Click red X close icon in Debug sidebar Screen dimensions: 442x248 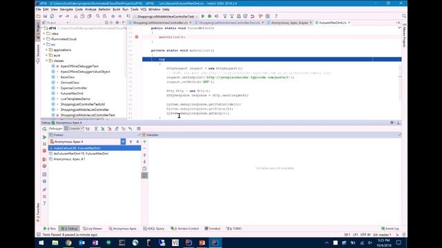44,196
